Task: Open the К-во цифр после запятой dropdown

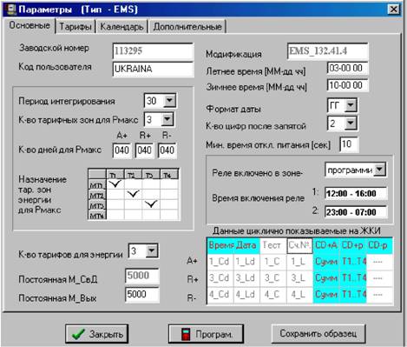Action: (351, 123)
